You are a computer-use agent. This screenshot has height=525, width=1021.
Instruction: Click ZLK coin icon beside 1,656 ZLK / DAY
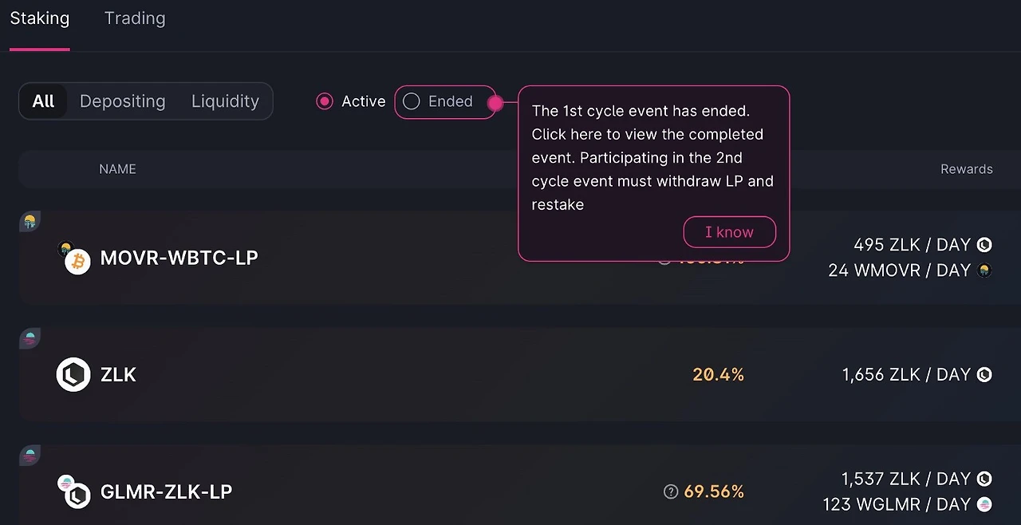(x=984, y=374)
